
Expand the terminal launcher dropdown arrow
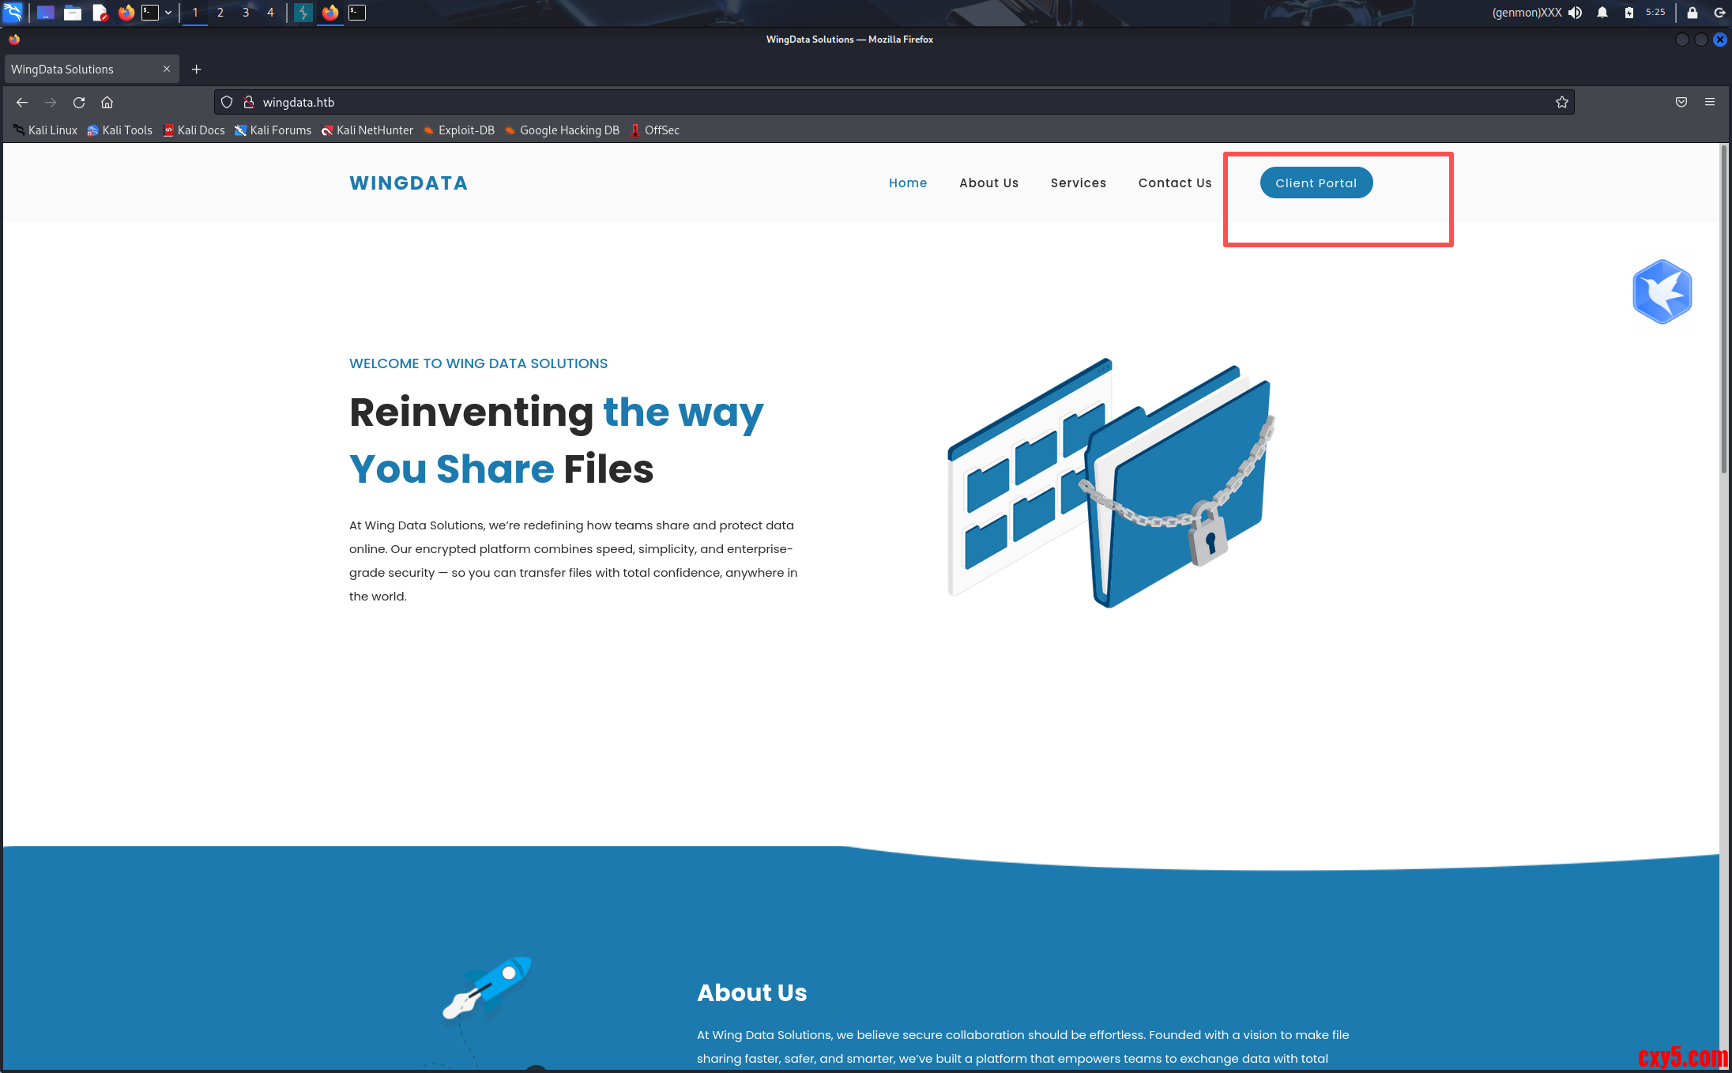(168, 13)
